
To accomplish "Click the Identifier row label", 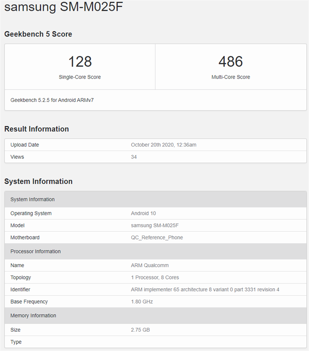I will [20, 290].
